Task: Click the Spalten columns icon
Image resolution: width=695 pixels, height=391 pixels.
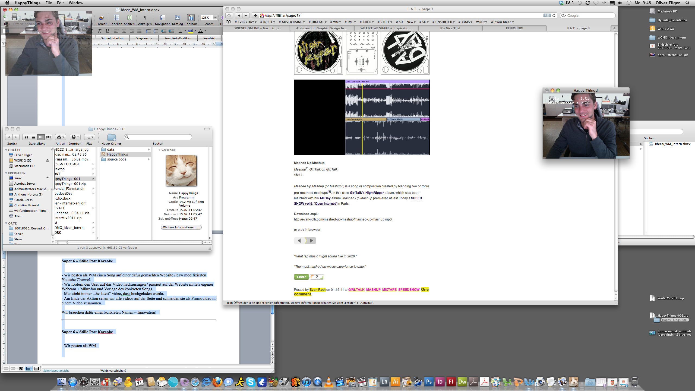Action: point(129,18)
